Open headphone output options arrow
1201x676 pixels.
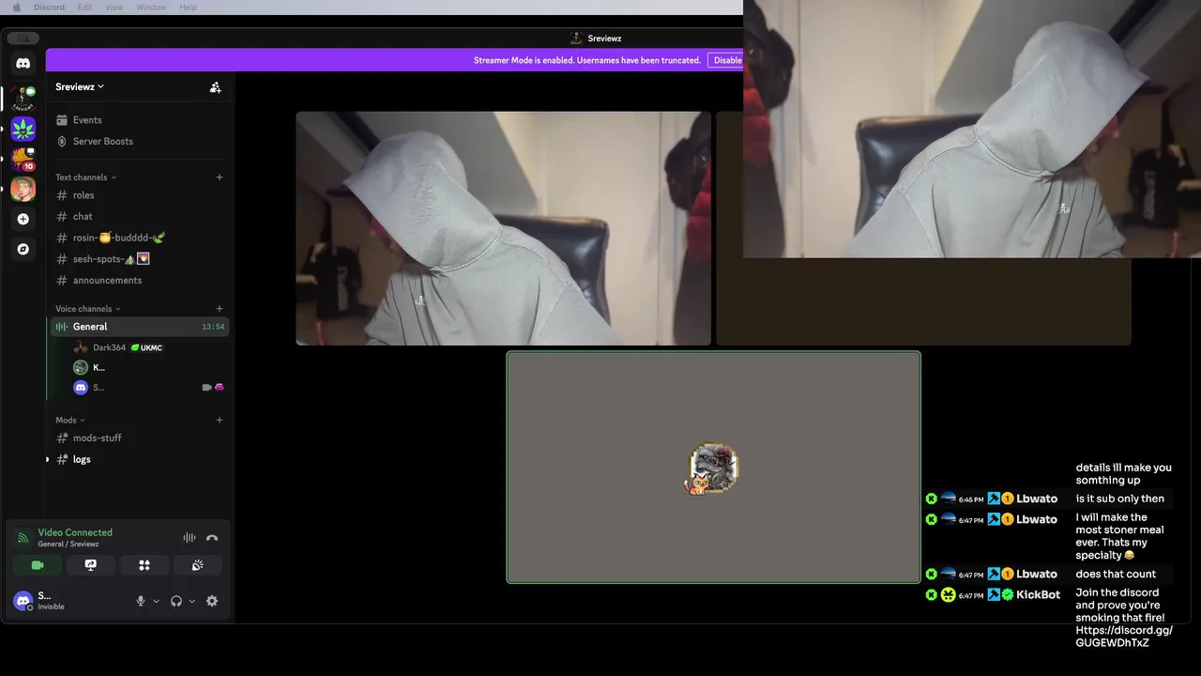(192, 601)
